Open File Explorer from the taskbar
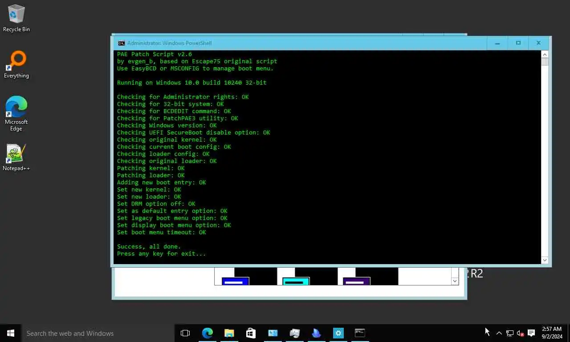The image size is (570, 342). [229, 333]
